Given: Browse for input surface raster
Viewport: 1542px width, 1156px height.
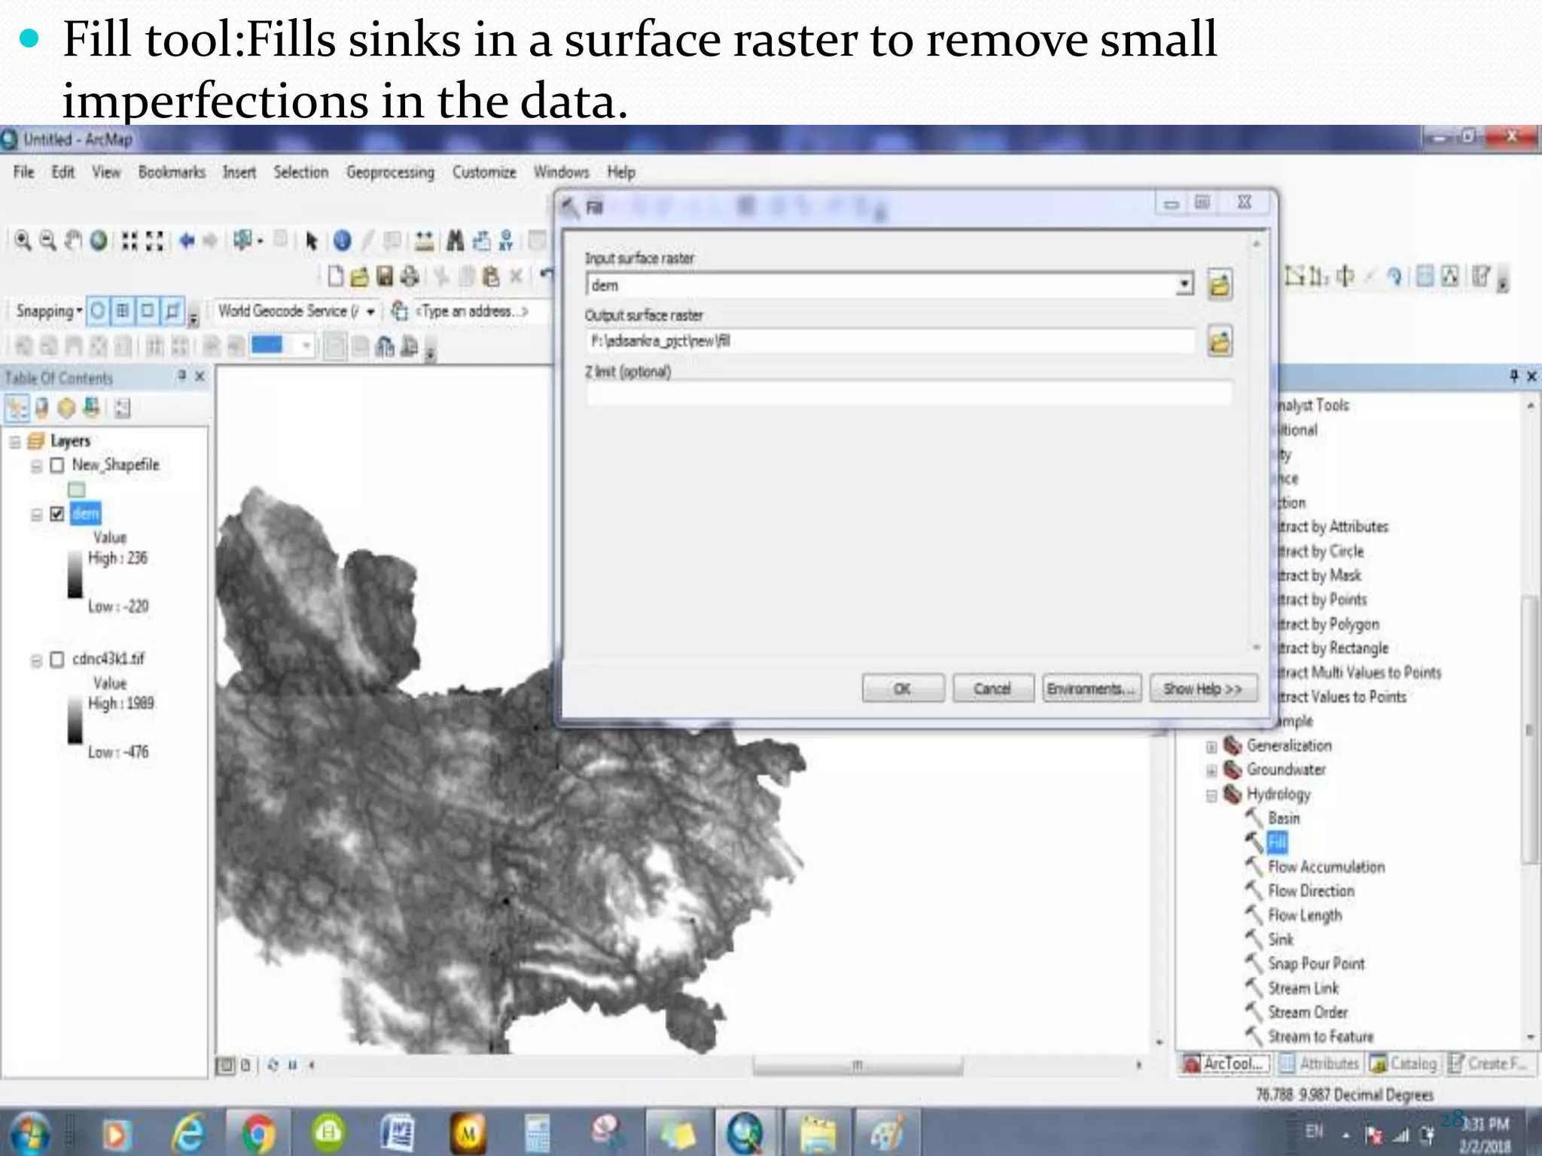Looking at the screenshot, I should click(x=1220, y=285).
